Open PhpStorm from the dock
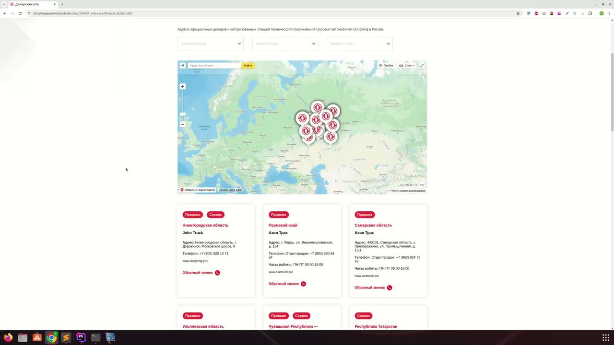614x345 pixels. point(81,337)
